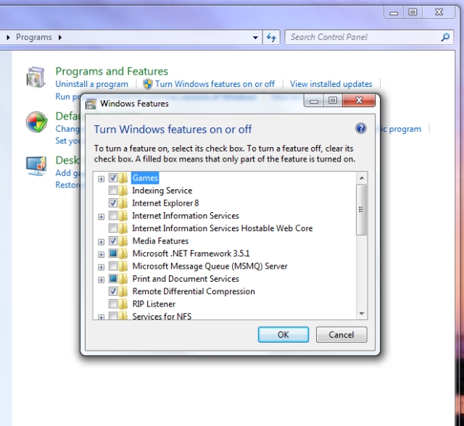
Task: Click the Windows Features title bar icon
Action: [91, 104]
